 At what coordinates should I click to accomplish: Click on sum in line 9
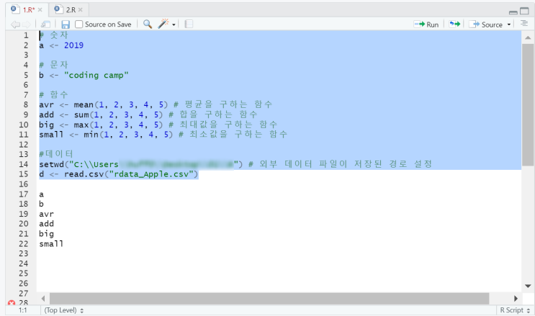(81, 114)
